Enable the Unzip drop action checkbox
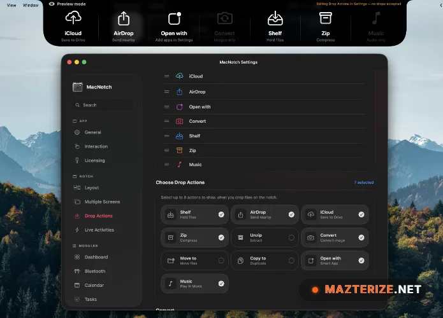Screen dimensions: 443x318 pos(291,238)
